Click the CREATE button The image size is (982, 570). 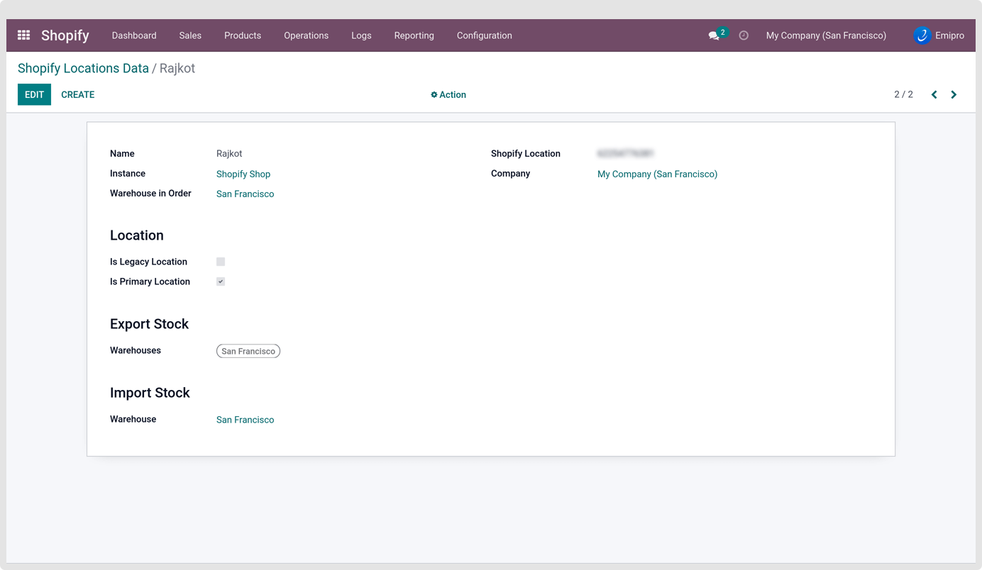pos(78,94)
